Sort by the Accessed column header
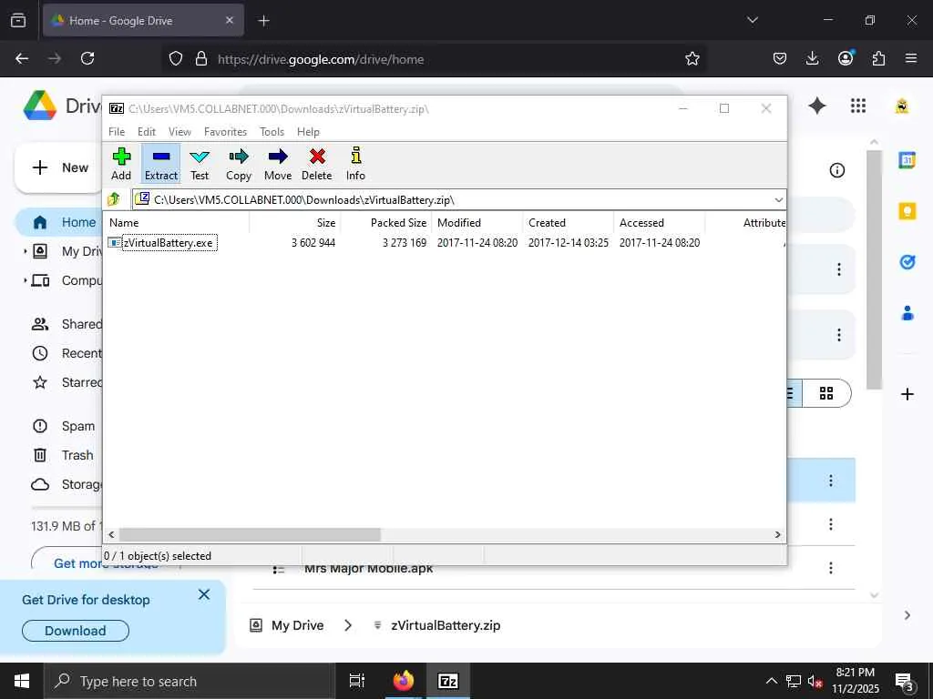Image resolution: width=933 pixels, height=699 pixels. pyautogui.click(x=660, y=223)
